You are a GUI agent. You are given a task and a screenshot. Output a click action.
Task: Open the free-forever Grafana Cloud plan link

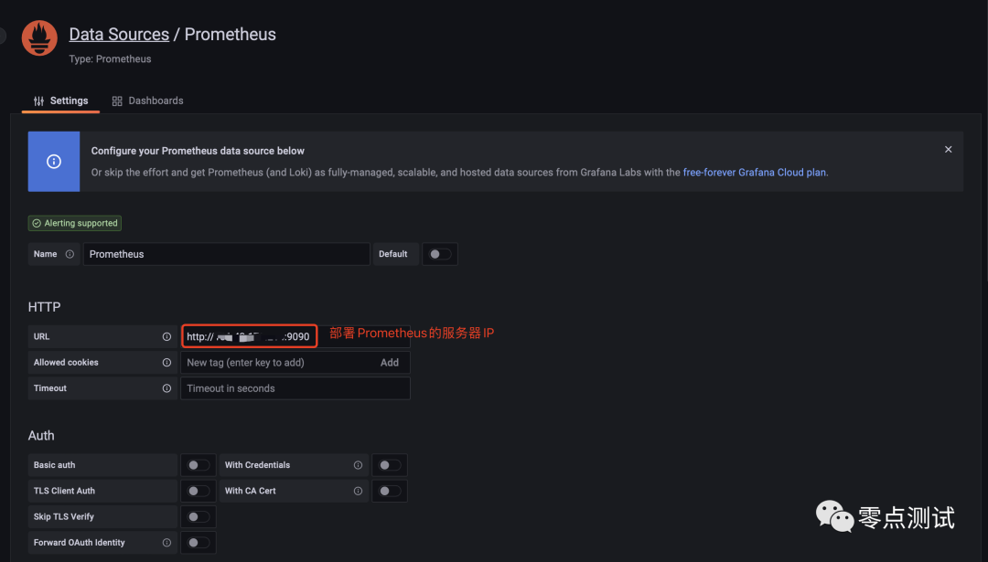point(754,173)
